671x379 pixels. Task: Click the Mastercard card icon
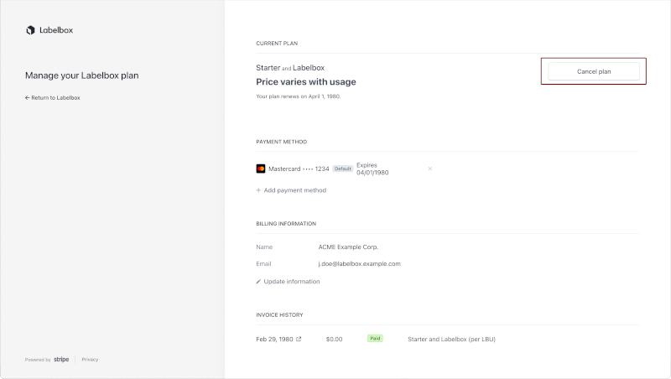coord(261,169)
